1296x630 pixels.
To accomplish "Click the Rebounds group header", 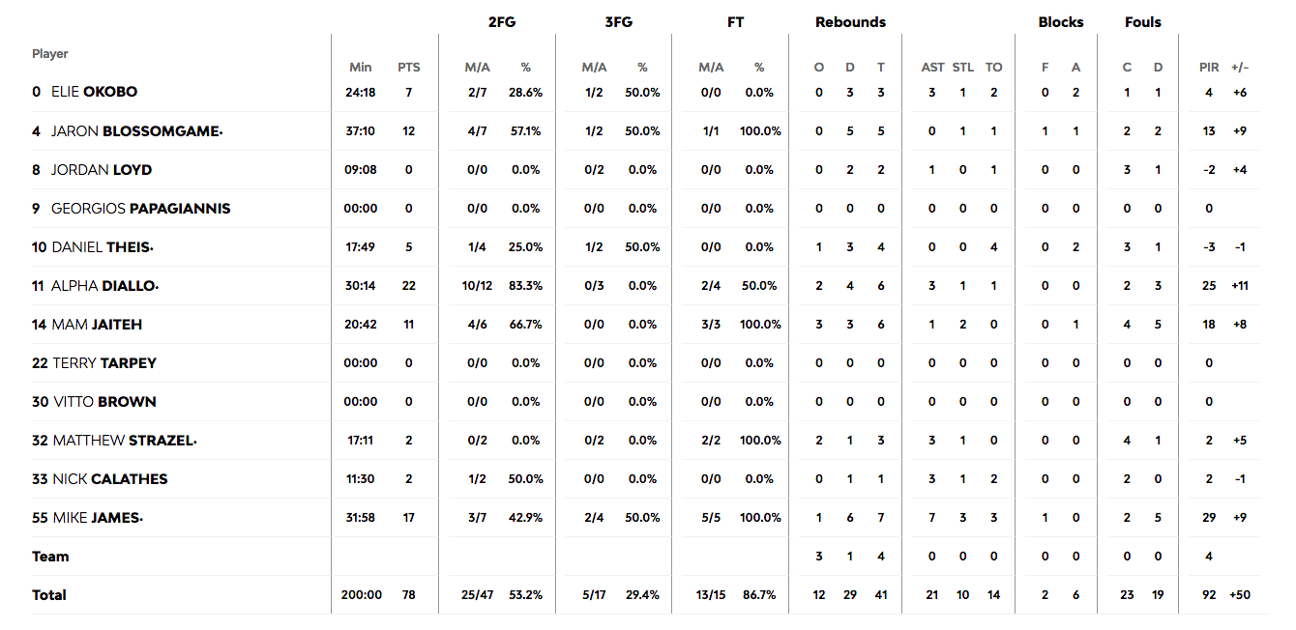I will pos(850,22).
